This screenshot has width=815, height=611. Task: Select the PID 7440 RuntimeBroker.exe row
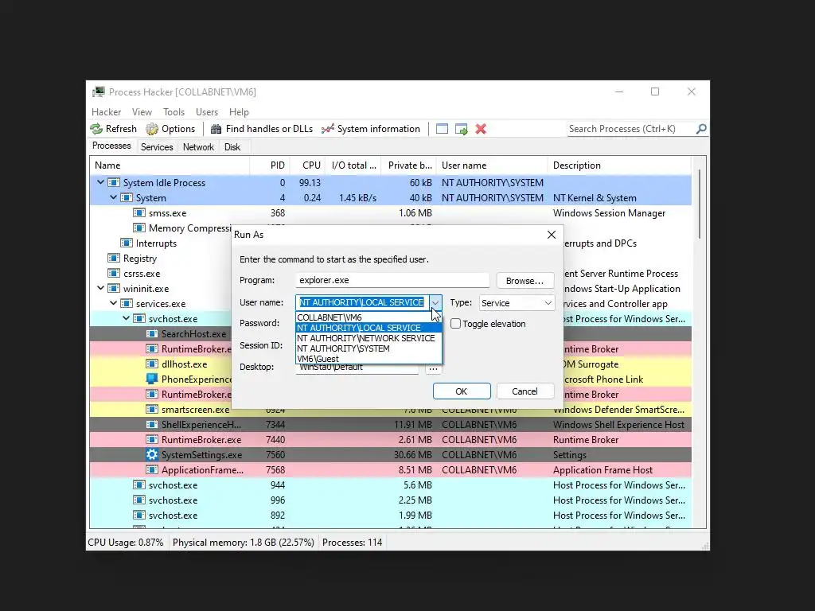point(390,439)
